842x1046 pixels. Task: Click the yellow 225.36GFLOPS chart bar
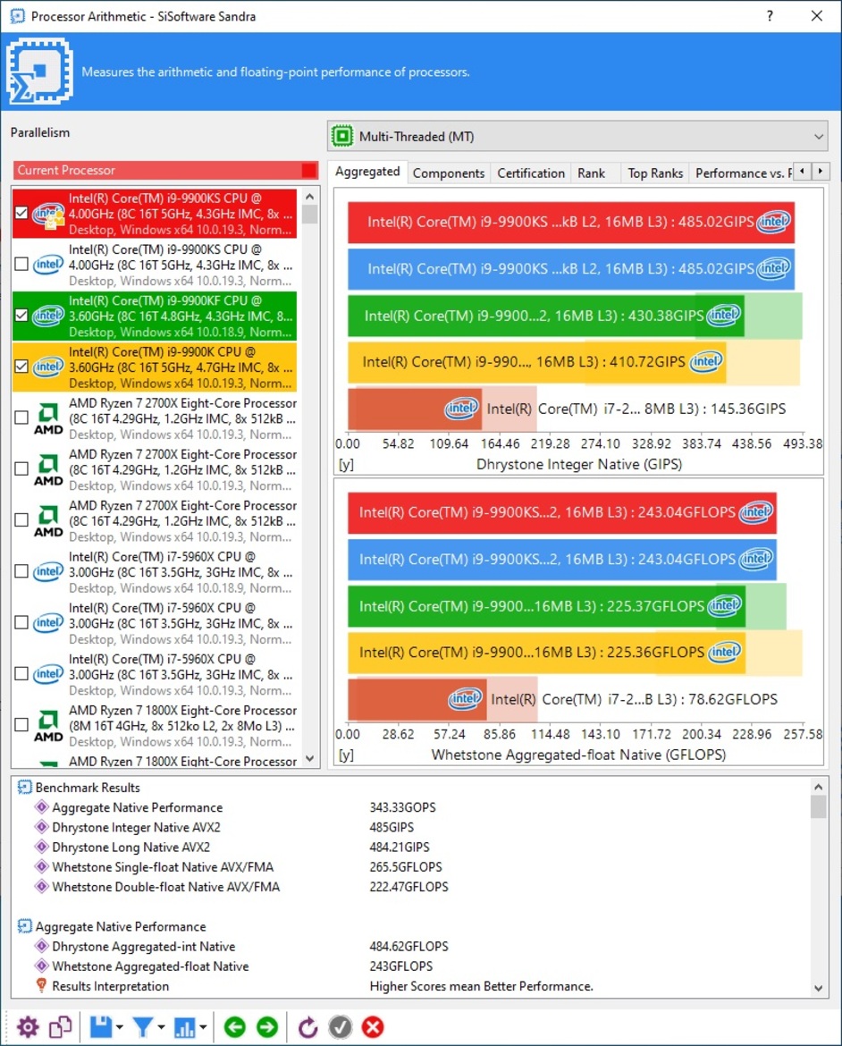[546, 653]
